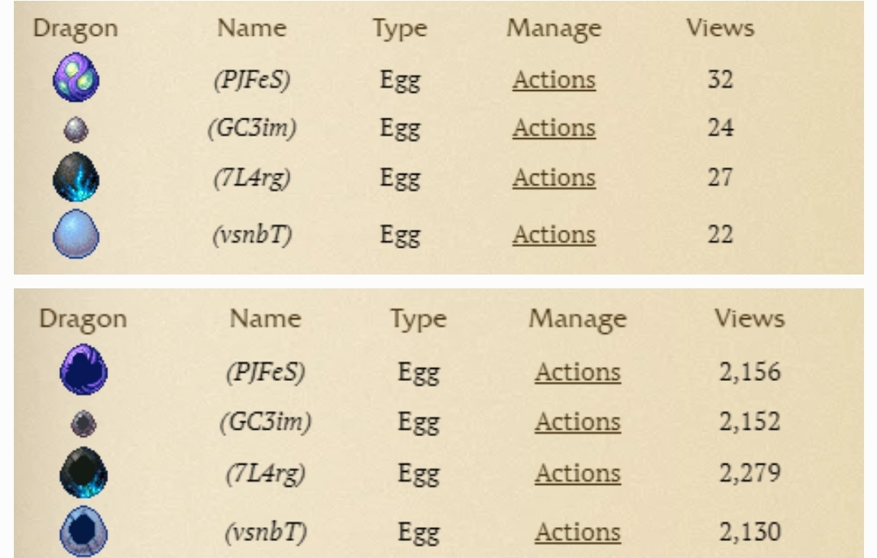The image size is (877, 558).
Task: Select the (PJFeS) name beside 2,156 views
Action: pos(265,372)
